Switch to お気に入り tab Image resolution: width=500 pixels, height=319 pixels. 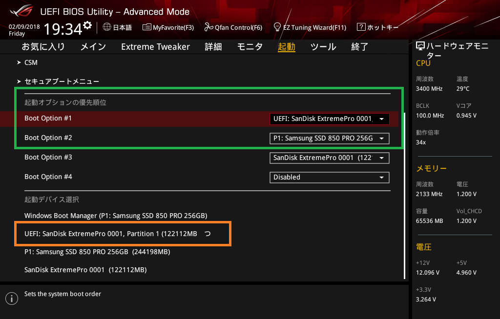tap(43, 46)
